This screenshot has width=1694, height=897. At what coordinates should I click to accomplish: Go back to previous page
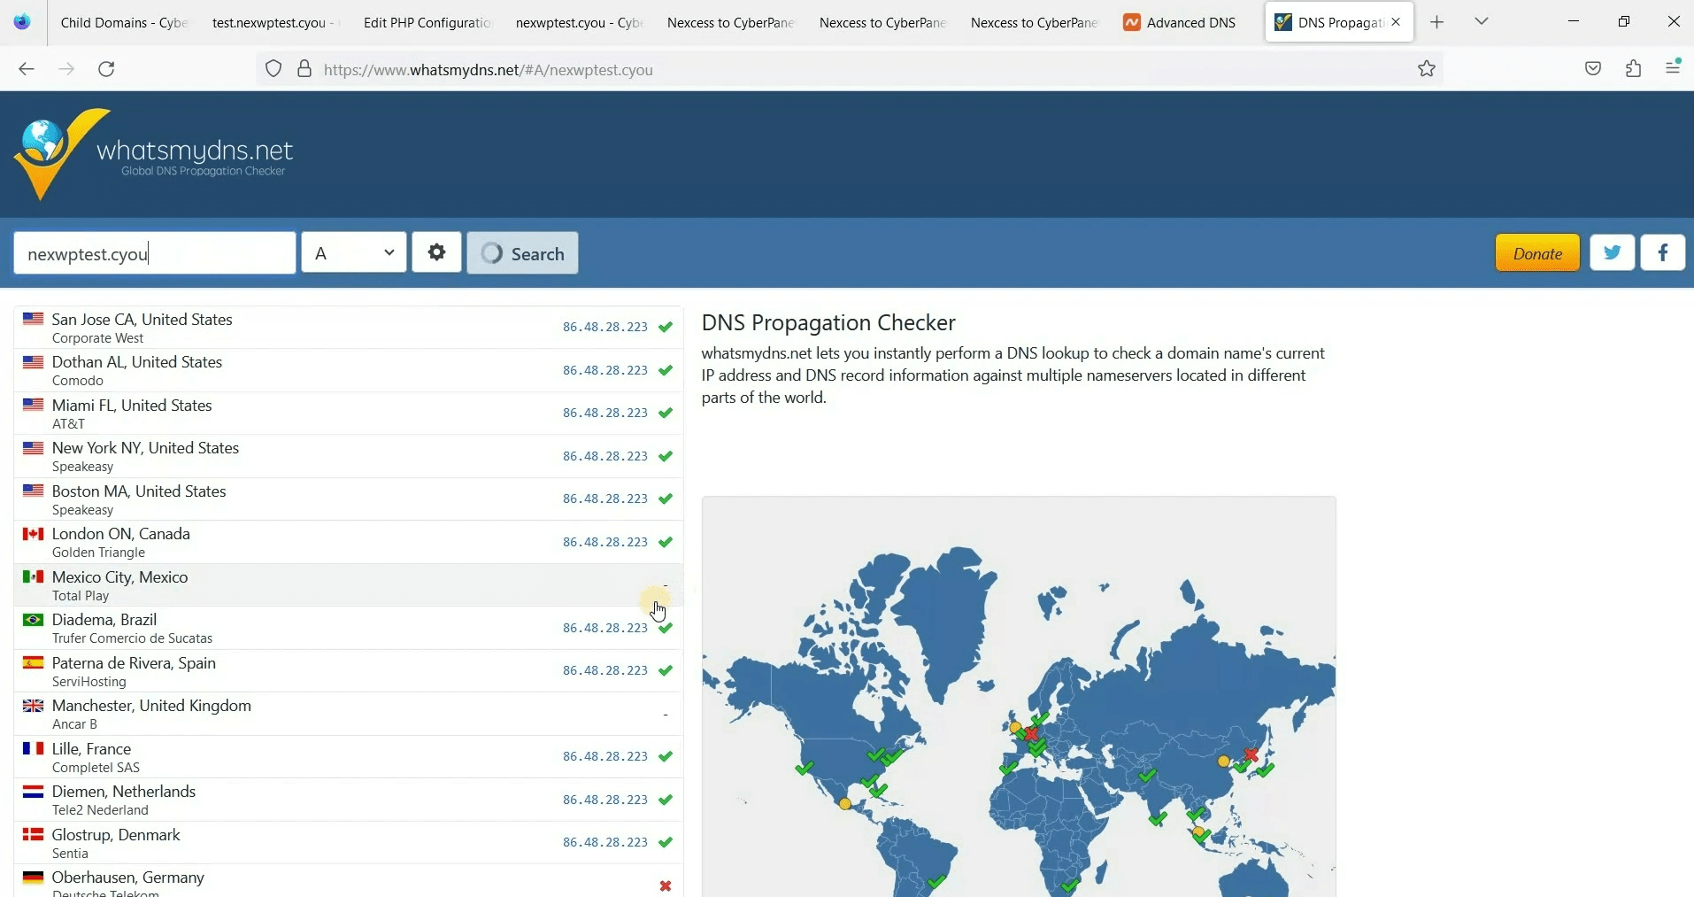click(x=27, y=69)
